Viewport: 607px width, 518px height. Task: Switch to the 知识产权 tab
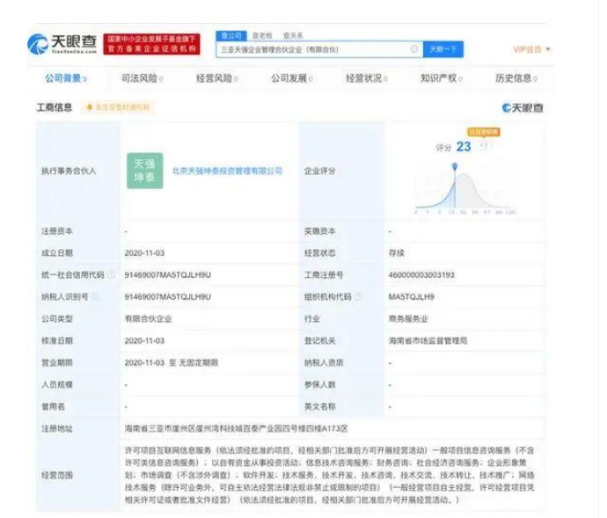click(441, 78)
